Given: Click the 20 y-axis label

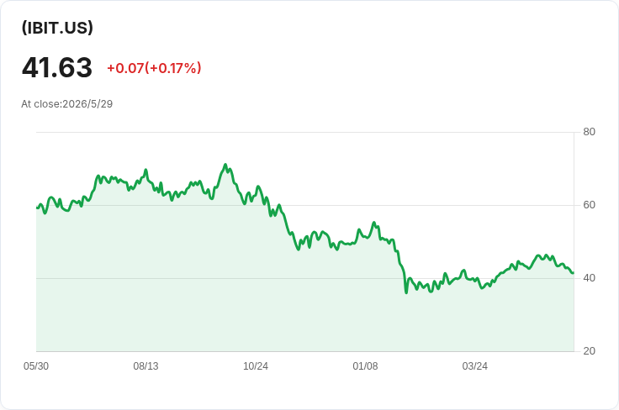Looking at the screenshot, I should (x=589, y=351).
